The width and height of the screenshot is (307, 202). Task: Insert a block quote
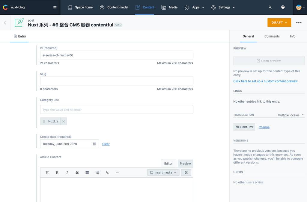click(77, 173)
